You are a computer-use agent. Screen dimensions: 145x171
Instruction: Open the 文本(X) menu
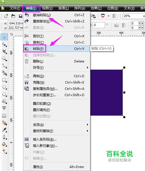129,8
